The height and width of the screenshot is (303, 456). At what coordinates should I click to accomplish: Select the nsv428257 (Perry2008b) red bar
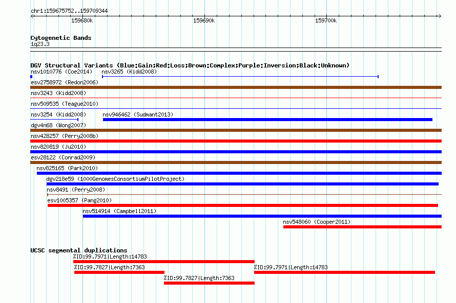(x=236, y=141)
